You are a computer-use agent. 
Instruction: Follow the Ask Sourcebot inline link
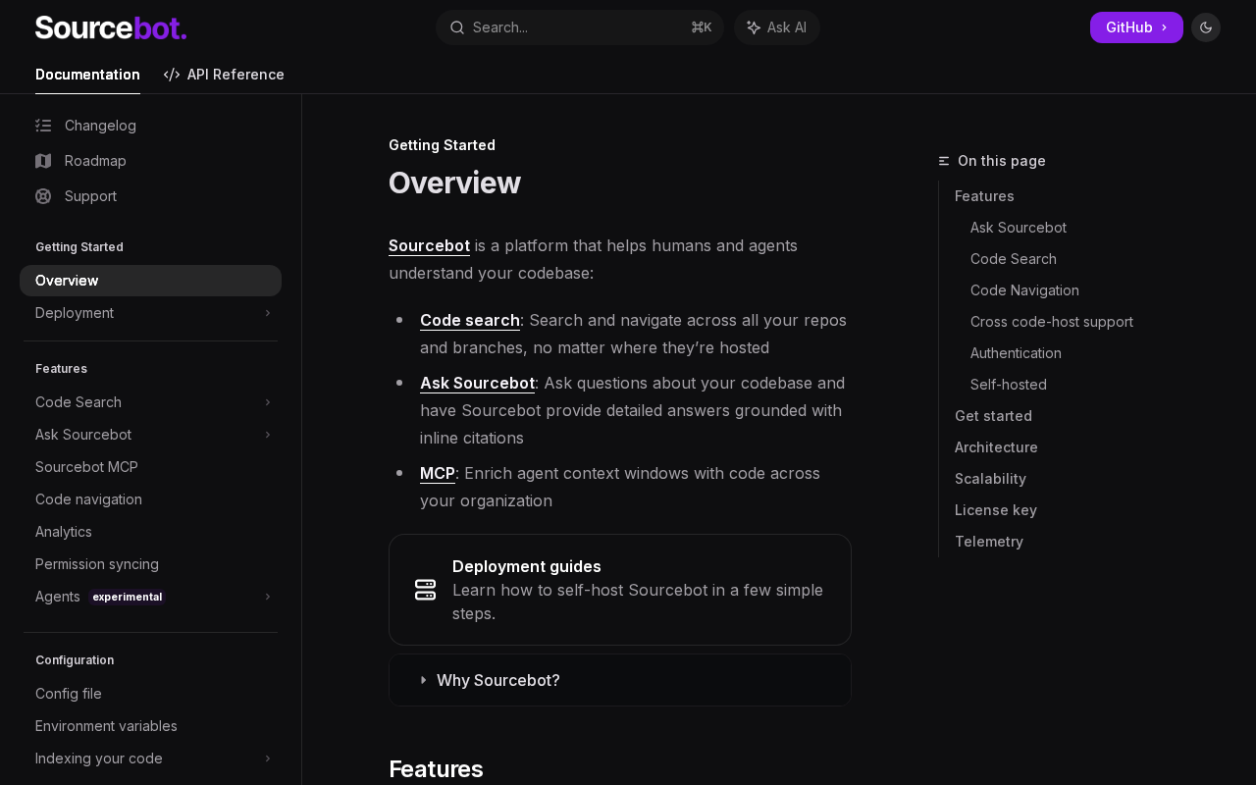point(477,383)
